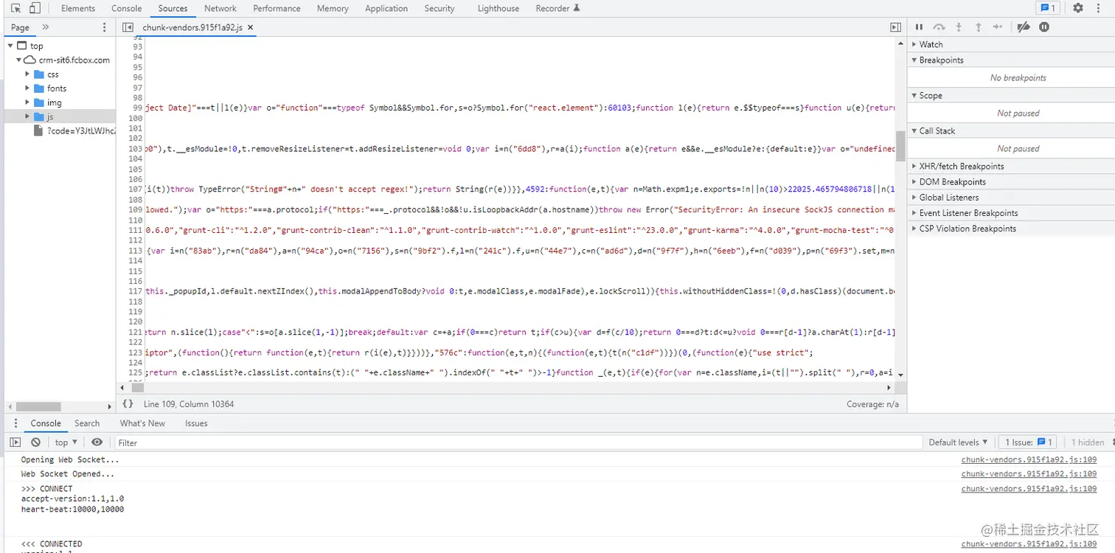
Task: Pause script execution
Action: pyautogui.click(x=919, y=27)
